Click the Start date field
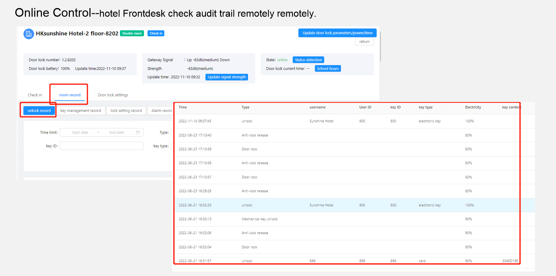Image resolution: width=556 pixels, height=276 pixels. (80, 132)
